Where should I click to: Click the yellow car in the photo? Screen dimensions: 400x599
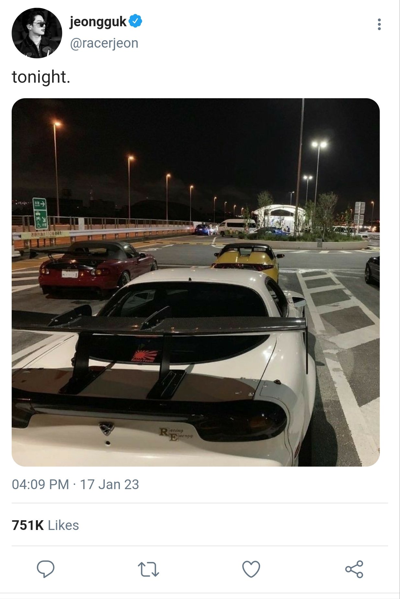247,260
